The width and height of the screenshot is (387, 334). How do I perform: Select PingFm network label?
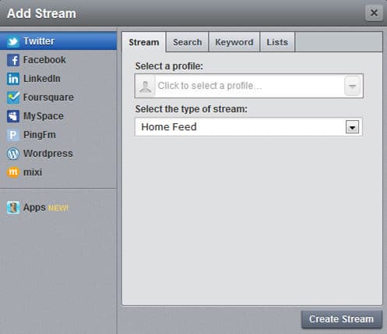(x=40, y=135)
